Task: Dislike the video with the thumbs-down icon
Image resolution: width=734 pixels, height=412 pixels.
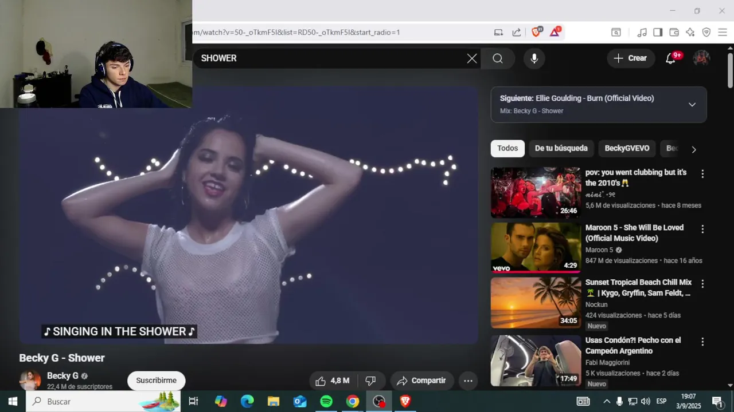Action: pos(370,381)
